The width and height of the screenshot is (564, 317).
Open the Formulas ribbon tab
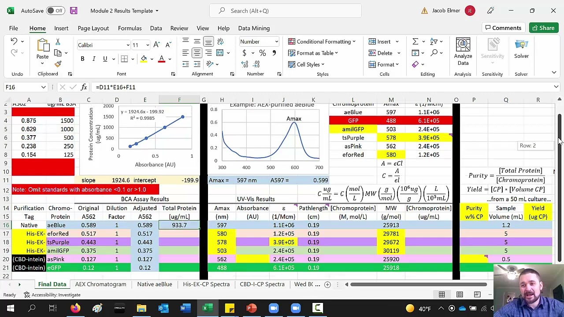[x=130, y=28]
